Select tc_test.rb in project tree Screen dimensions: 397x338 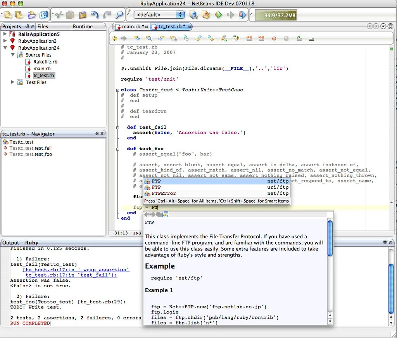(44, 75)
